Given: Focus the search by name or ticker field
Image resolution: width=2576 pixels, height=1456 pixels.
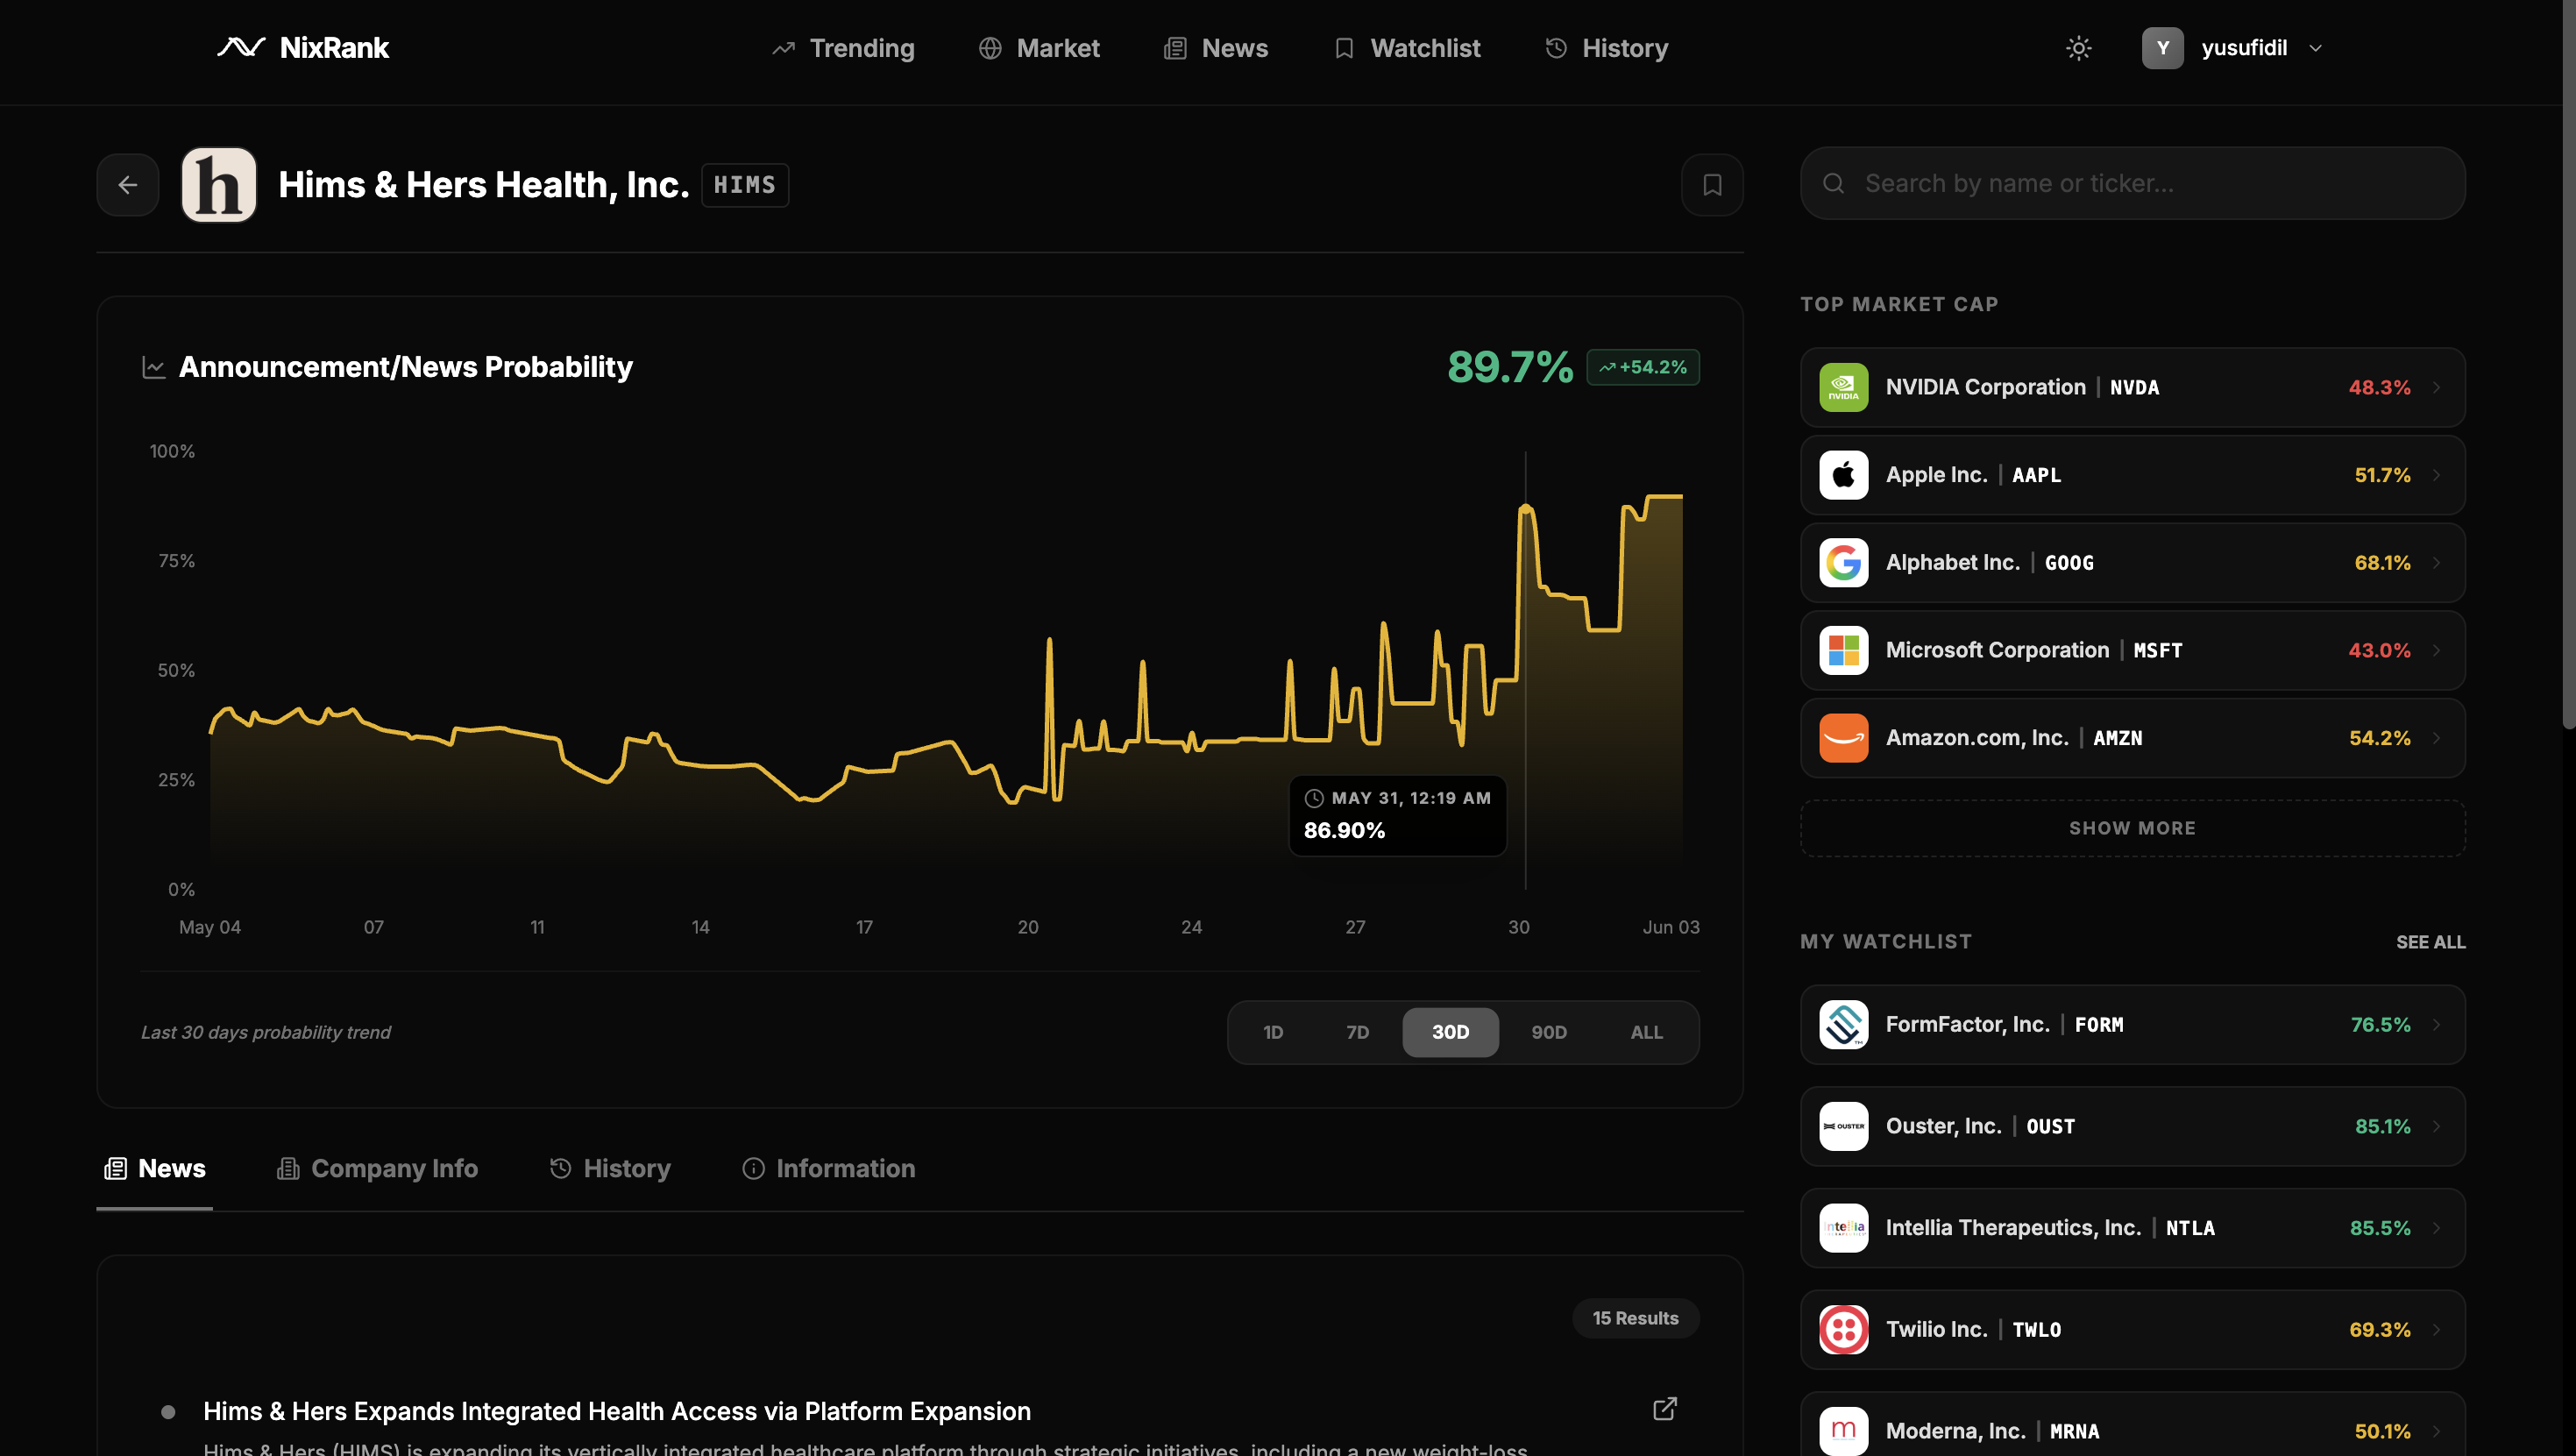Looking at the screenshot, I should (2132, 184).
